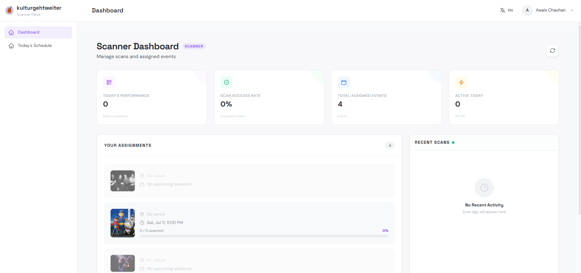Click the Today's Schedule sidebar icon

coord(11,46)
